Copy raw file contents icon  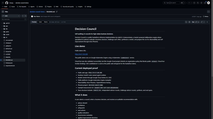coord(196,22)
